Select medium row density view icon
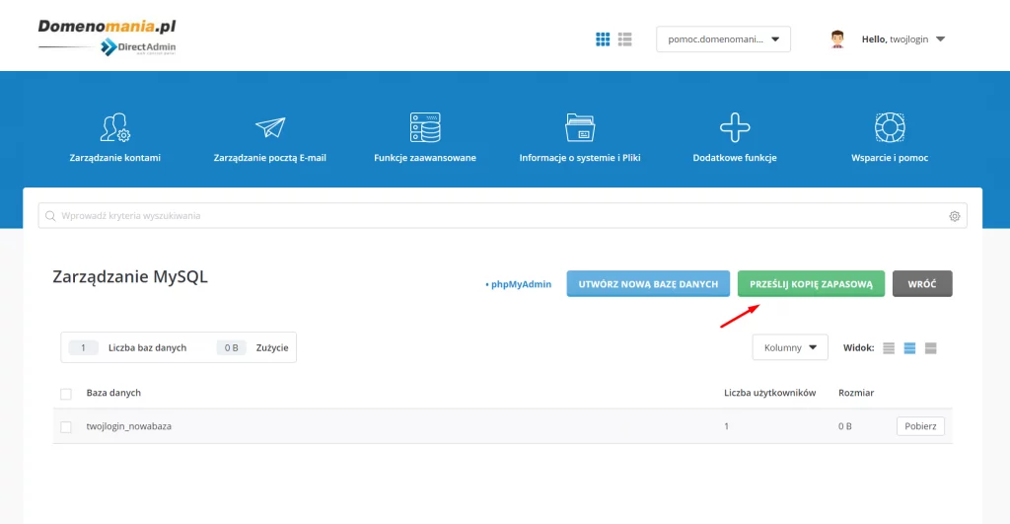 [909, 348]
